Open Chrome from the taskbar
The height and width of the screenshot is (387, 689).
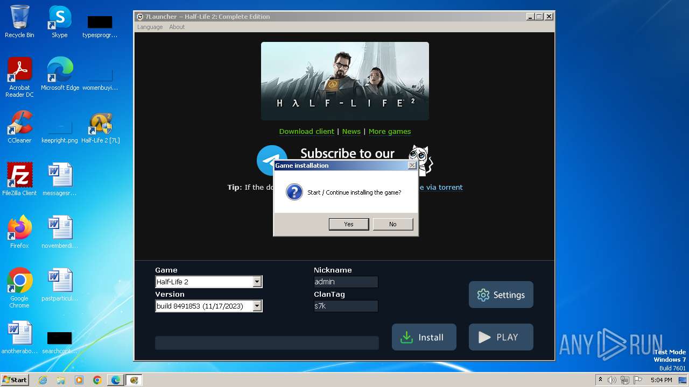pos(97,380)
